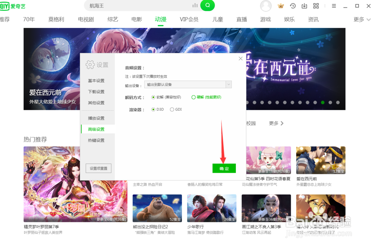
Task: Click the 校园 category link
Action: coord(251,123)
